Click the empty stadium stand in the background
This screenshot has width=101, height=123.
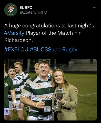(82, 65)
